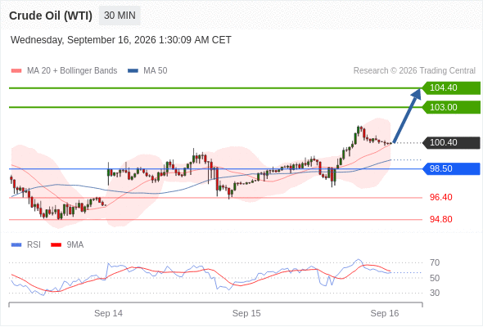Viewport: 483px width, 327px height.
Task: Click the blue 98.50 pivot price tag
Action: (x=451, y=168)
